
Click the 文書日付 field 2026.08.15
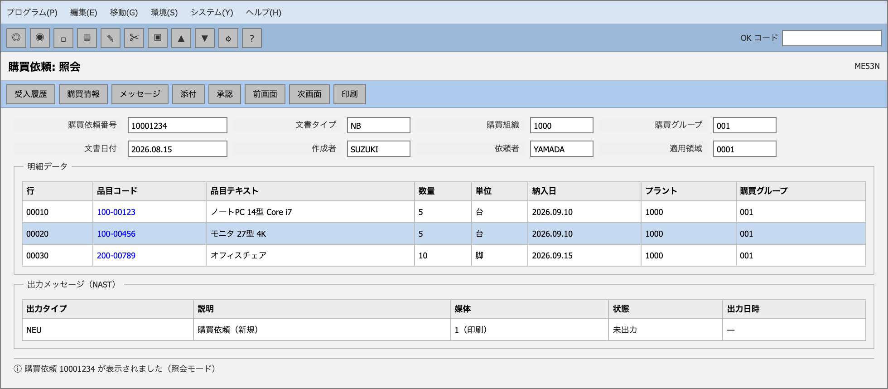[x=178, y=149]
